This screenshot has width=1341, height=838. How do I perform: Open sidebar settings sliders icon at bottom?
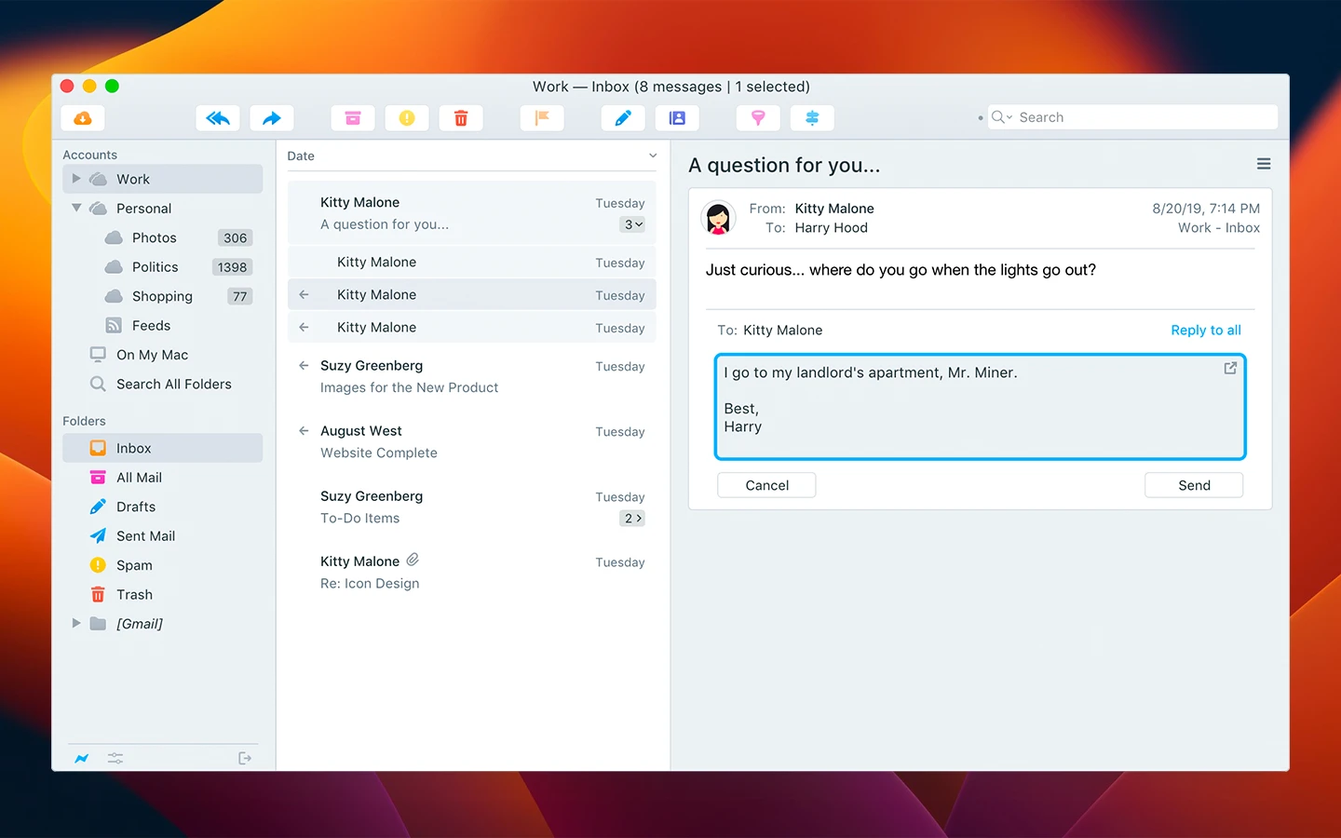coord(115,758)
